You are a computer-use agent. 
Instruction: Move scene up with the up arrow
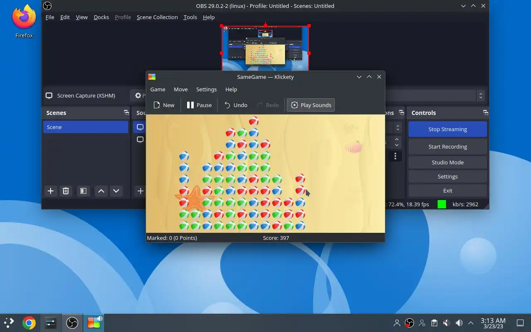[101, 191]
